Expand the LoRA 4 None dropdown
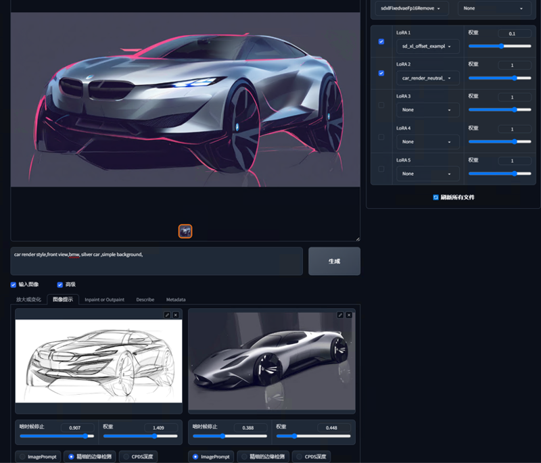 coord(428,142)
